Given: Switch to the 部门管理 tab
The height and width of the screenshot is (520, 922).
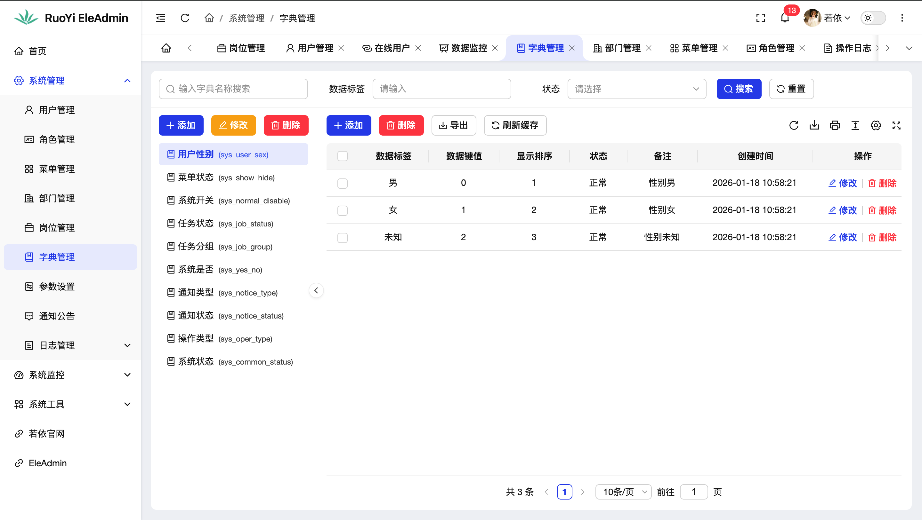Looking at the screenshot, I should (622, 48).
